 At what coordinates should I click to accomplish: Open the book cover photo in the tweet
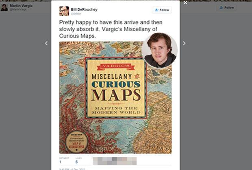(115, 97)
